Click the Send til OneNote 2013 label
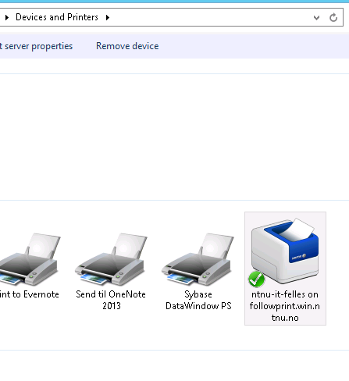 pos(111,300)
